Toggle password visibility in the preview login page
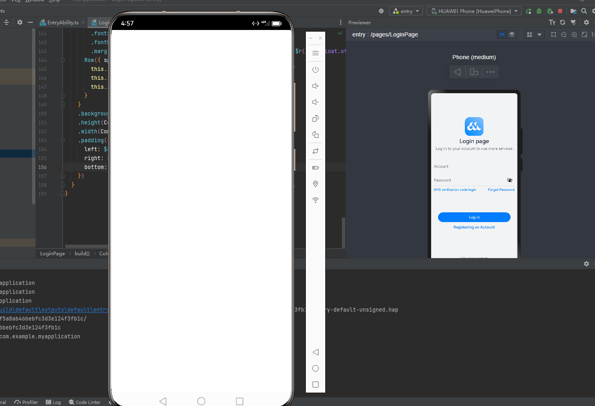Viewport: 595px width, 406px height. coord(510,180)
